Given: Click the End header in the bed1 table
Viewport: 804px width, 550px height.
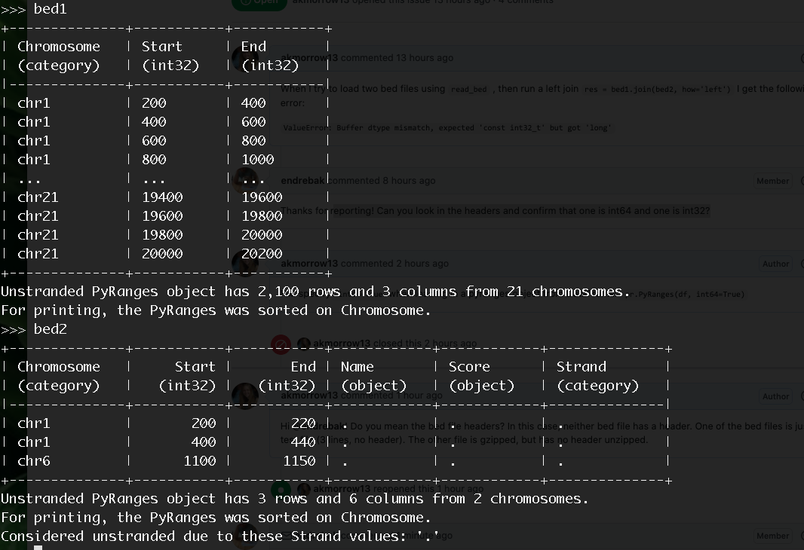Looking at the screenshot, I should tap(254, 47).
